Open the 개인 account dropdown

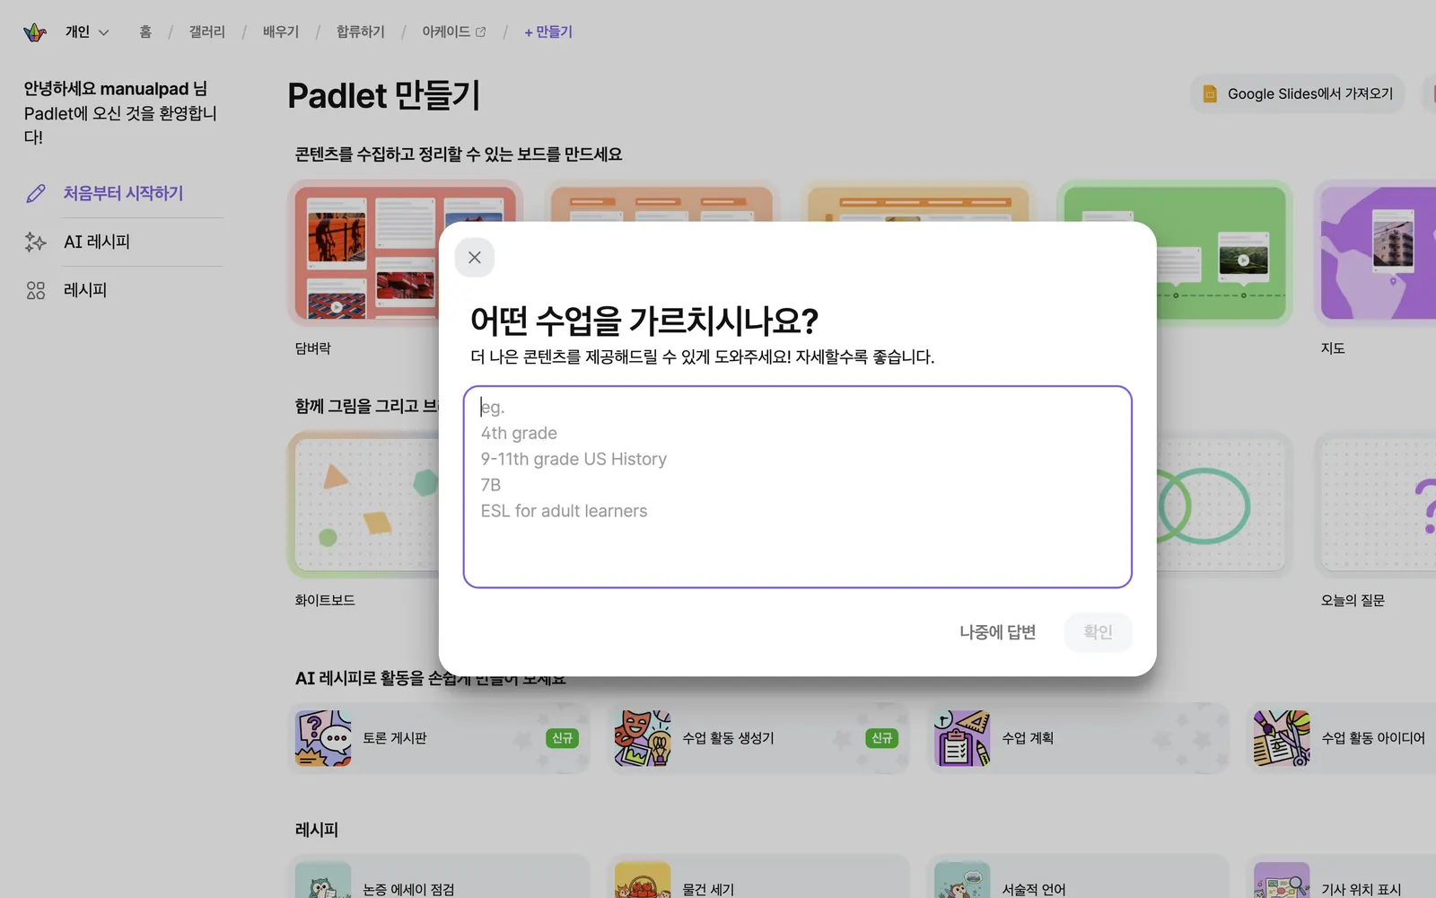87,32
